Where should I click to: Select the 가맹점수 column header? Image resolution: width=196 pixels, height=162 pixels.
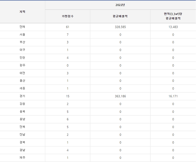tap(68, 16)
